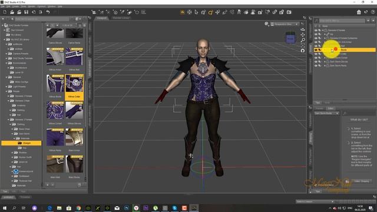The width and height of the screenshot is (377, 212).
Task: Toggle visibility eye for highlighted Boots row
Action: point(316,49)
